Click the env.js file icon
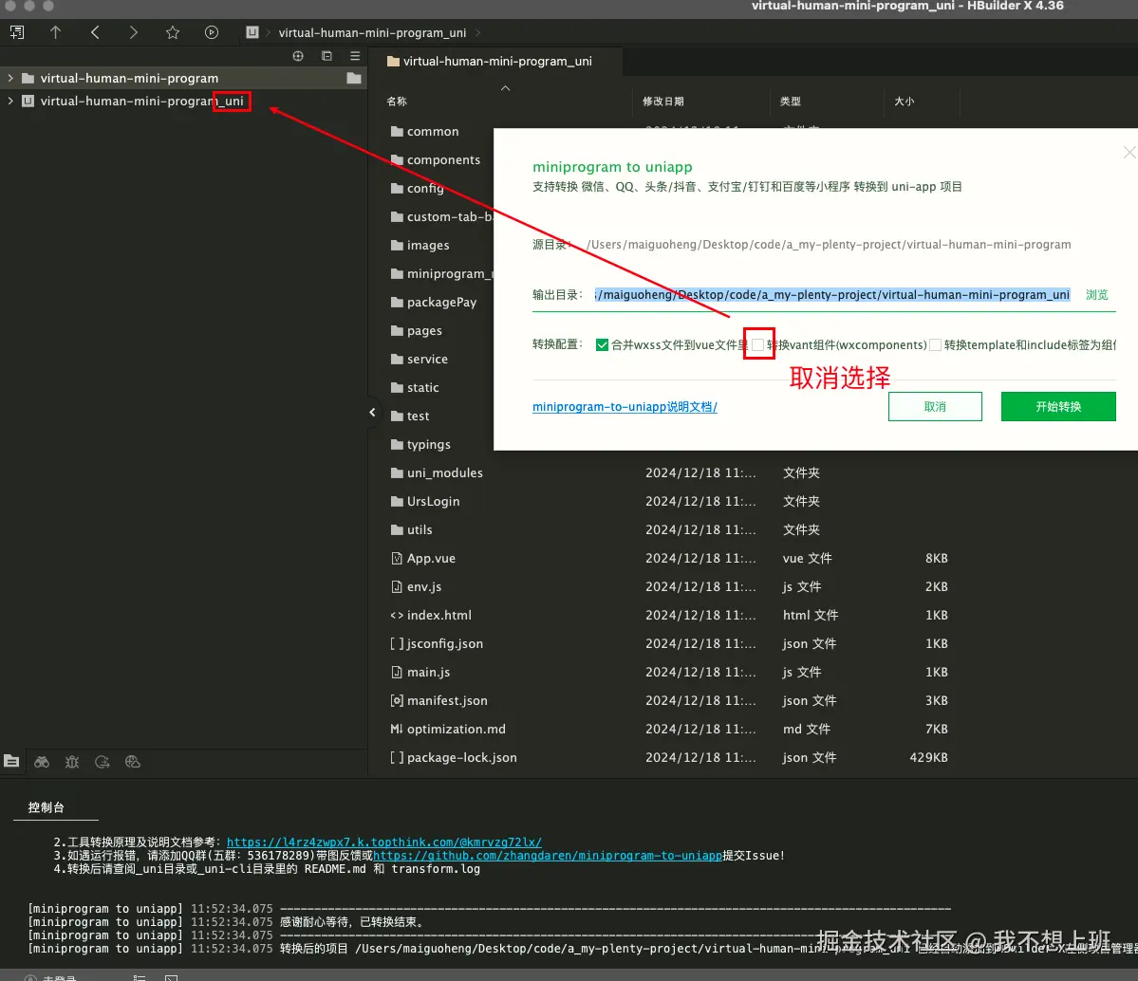The height and width of the screenshot is (981, 1138). [x=397, y=586]
